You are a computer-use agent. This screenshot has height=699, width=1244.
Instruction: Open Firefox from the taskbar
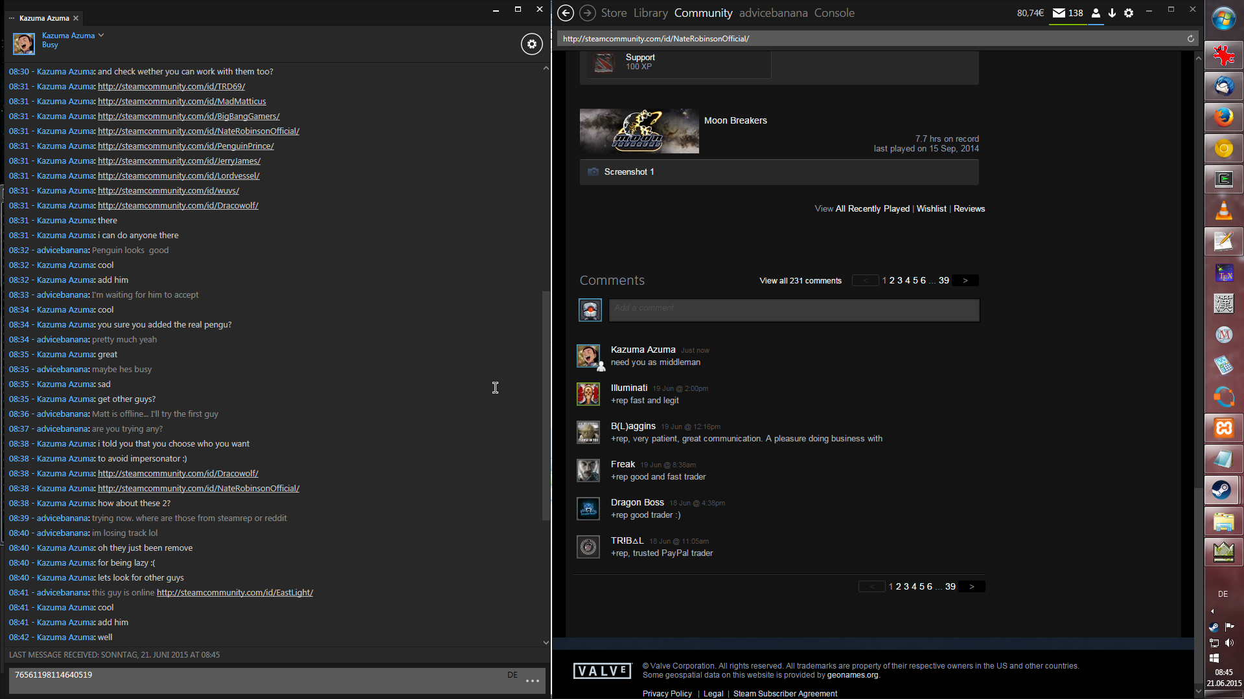(x=1223, y=117)
